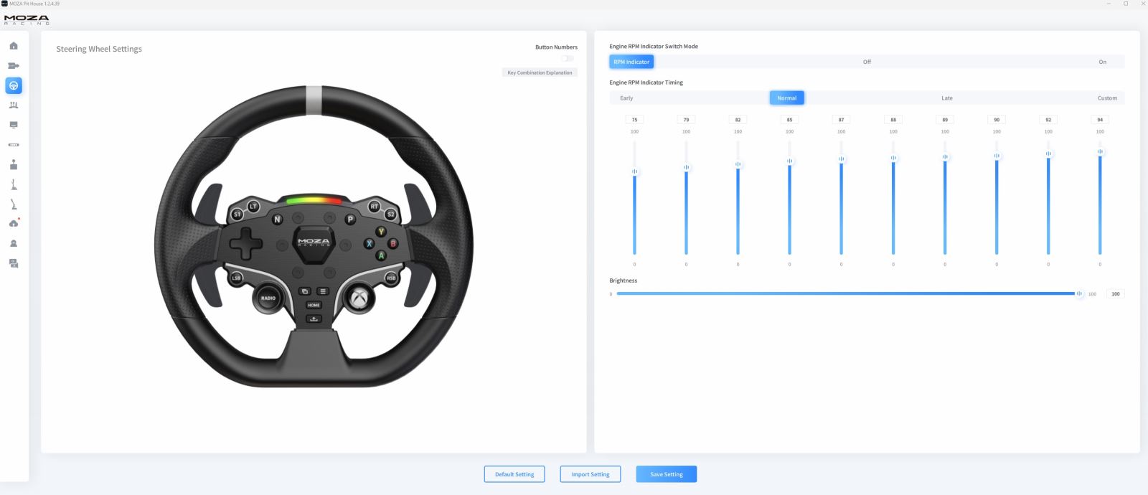The height and width of the screenshot is (495, 1148).
Task: Set RPM indicator switch mode to On
Action: (1102, 62)
